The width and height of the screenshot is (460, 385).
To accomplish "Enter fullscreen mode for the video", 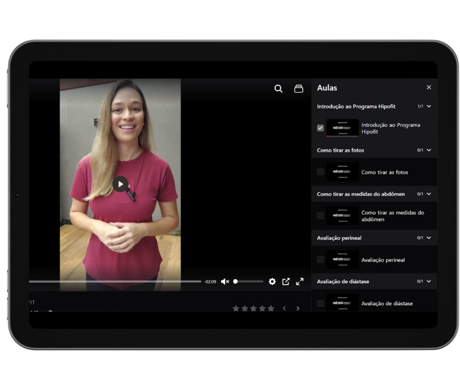I will coord(299,281).
